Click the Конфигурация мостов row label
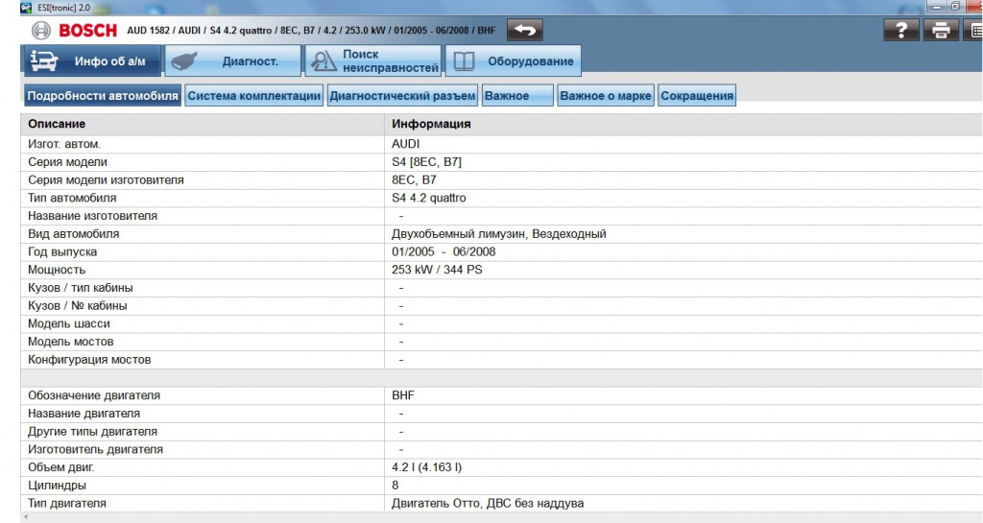983x523 pixels. [x=89, y=360]
